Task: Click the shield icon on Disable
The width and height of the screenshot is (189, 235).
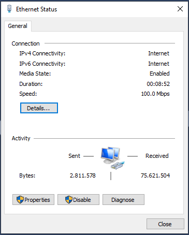Action: pyautogui.click(x=69, y=200)
